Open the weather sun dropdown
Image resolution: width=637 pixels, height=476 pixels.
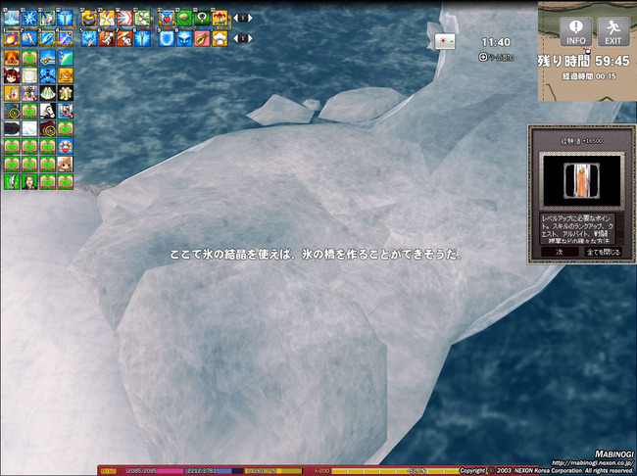pyautogui.click(x=445, y=41)
